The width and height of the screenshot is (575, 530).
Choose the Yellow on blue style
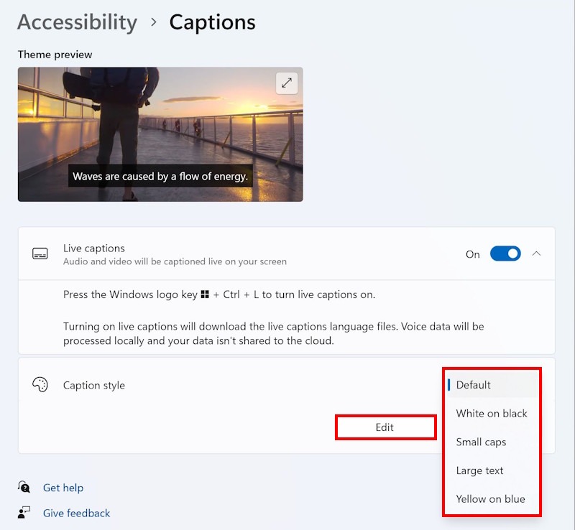tap(490, 499)
